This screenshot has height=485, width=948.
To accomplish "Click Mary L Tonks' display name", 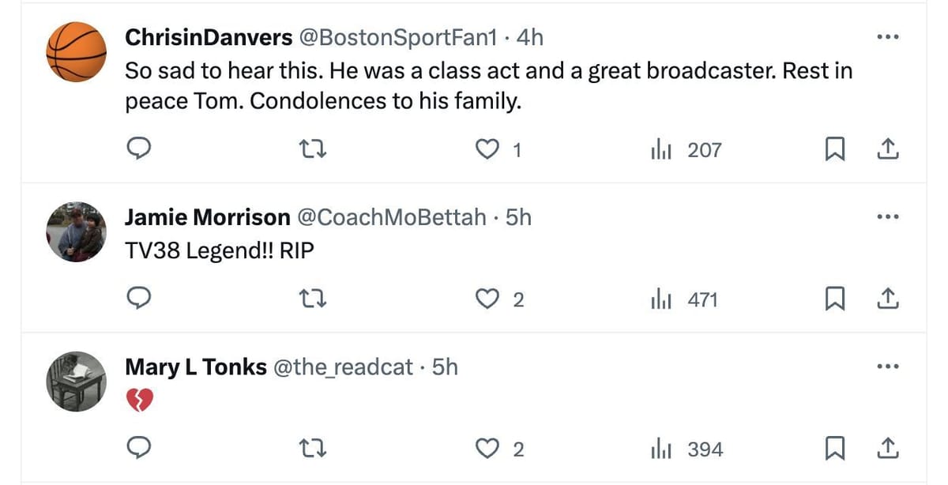I will click(195, 367).
